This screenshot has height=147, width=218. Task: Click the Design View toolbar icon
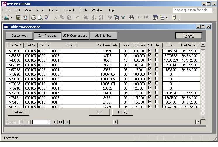[7, 17]
